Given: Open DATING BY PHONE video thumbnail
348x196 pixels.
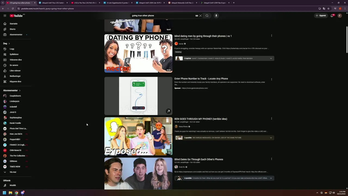Looking at the screenshot, I should [138, 53].
